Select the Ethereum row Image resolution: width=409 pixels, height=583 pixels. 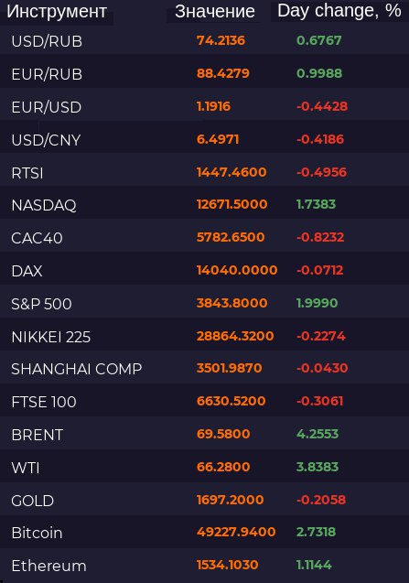205,566
